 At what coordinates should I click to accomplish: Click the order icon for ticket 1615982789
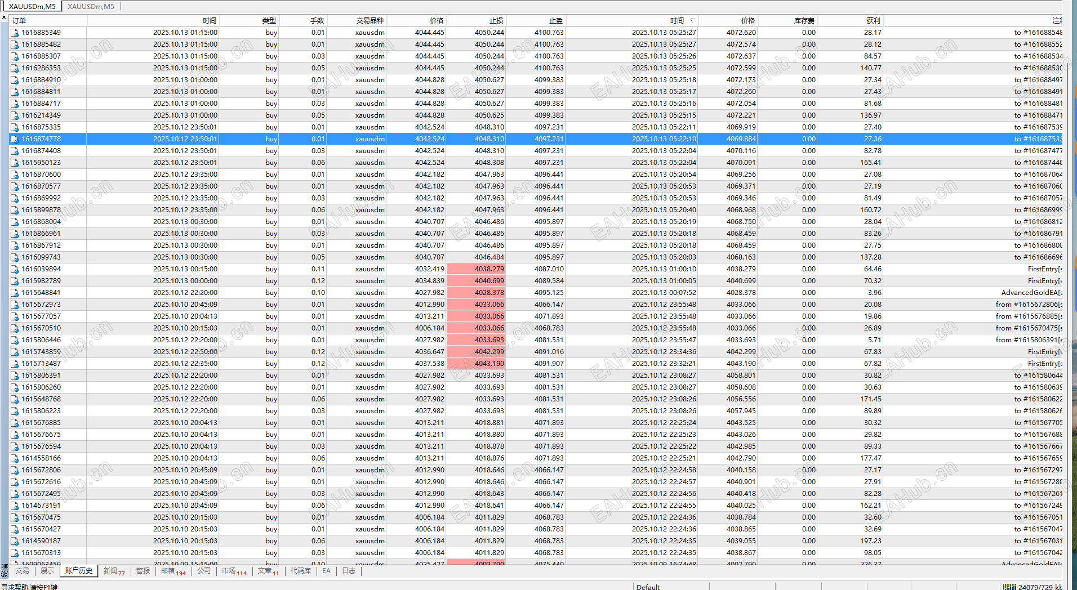pos(15,281)
